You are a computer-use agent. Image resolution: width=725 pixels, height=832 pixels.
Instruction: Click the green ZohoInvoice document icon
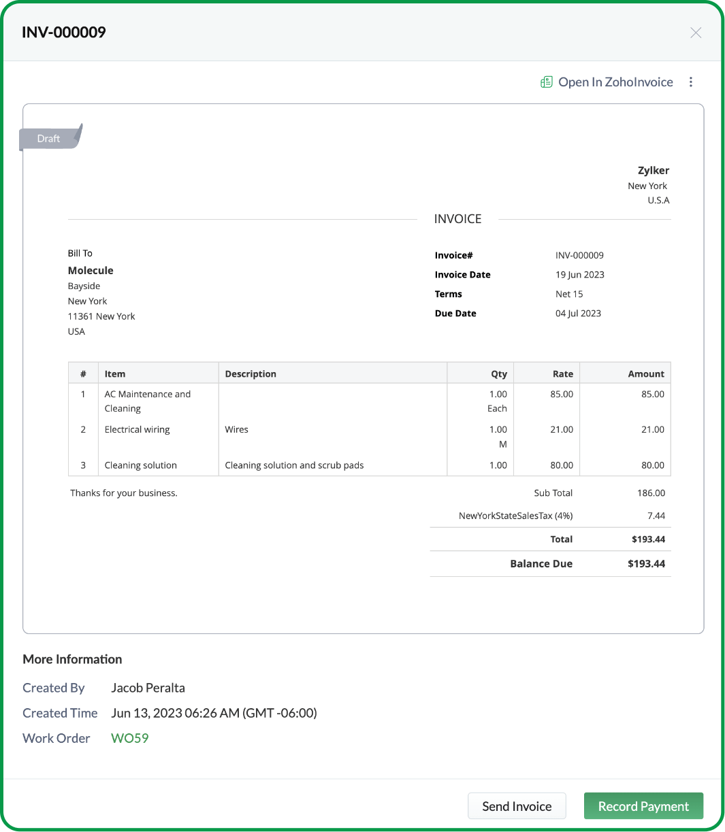(546, 82)
